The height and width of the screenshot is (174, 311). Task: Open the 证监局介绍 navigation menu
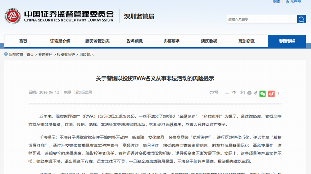[60, 41]
